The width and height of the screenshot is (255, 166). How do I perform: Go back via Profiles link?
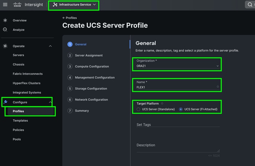[69, 18]
